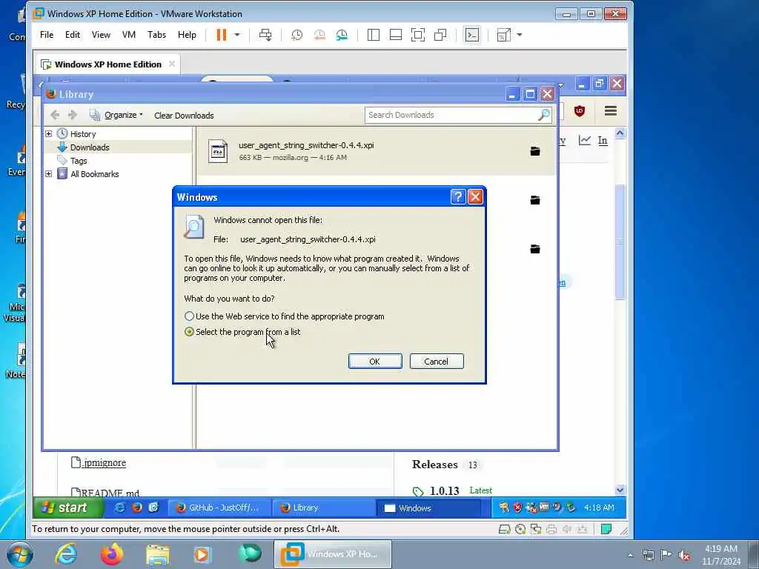Switch to Library taskbar button in XP

tap(323, 508)
